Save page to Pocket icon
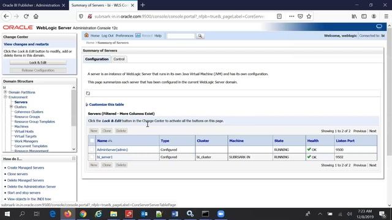This screenshot has height=220, width=392. point(300,16)
